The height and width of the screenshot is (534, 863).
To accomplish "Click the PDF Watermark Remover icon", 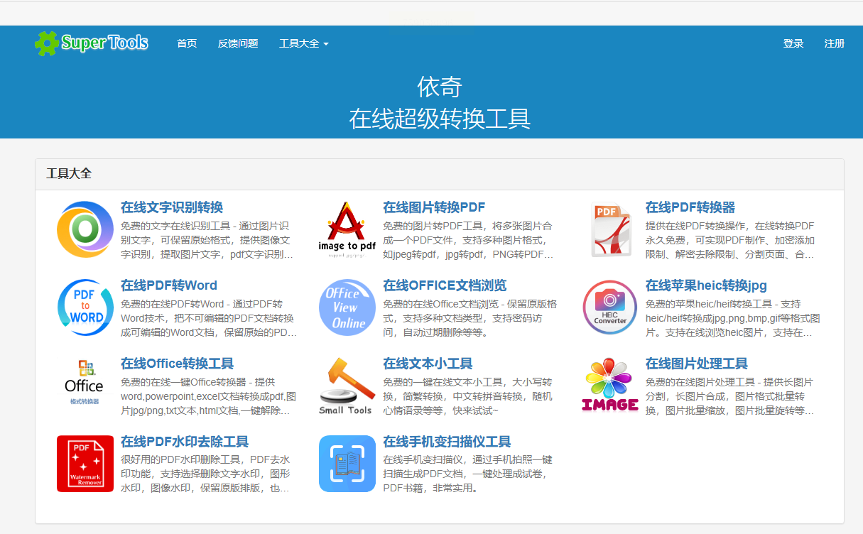I will click(85, 464).
